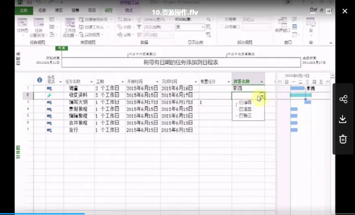Check the 王五 resource checkbox
This screenshot has height=215, width=355.
(241, 109)
